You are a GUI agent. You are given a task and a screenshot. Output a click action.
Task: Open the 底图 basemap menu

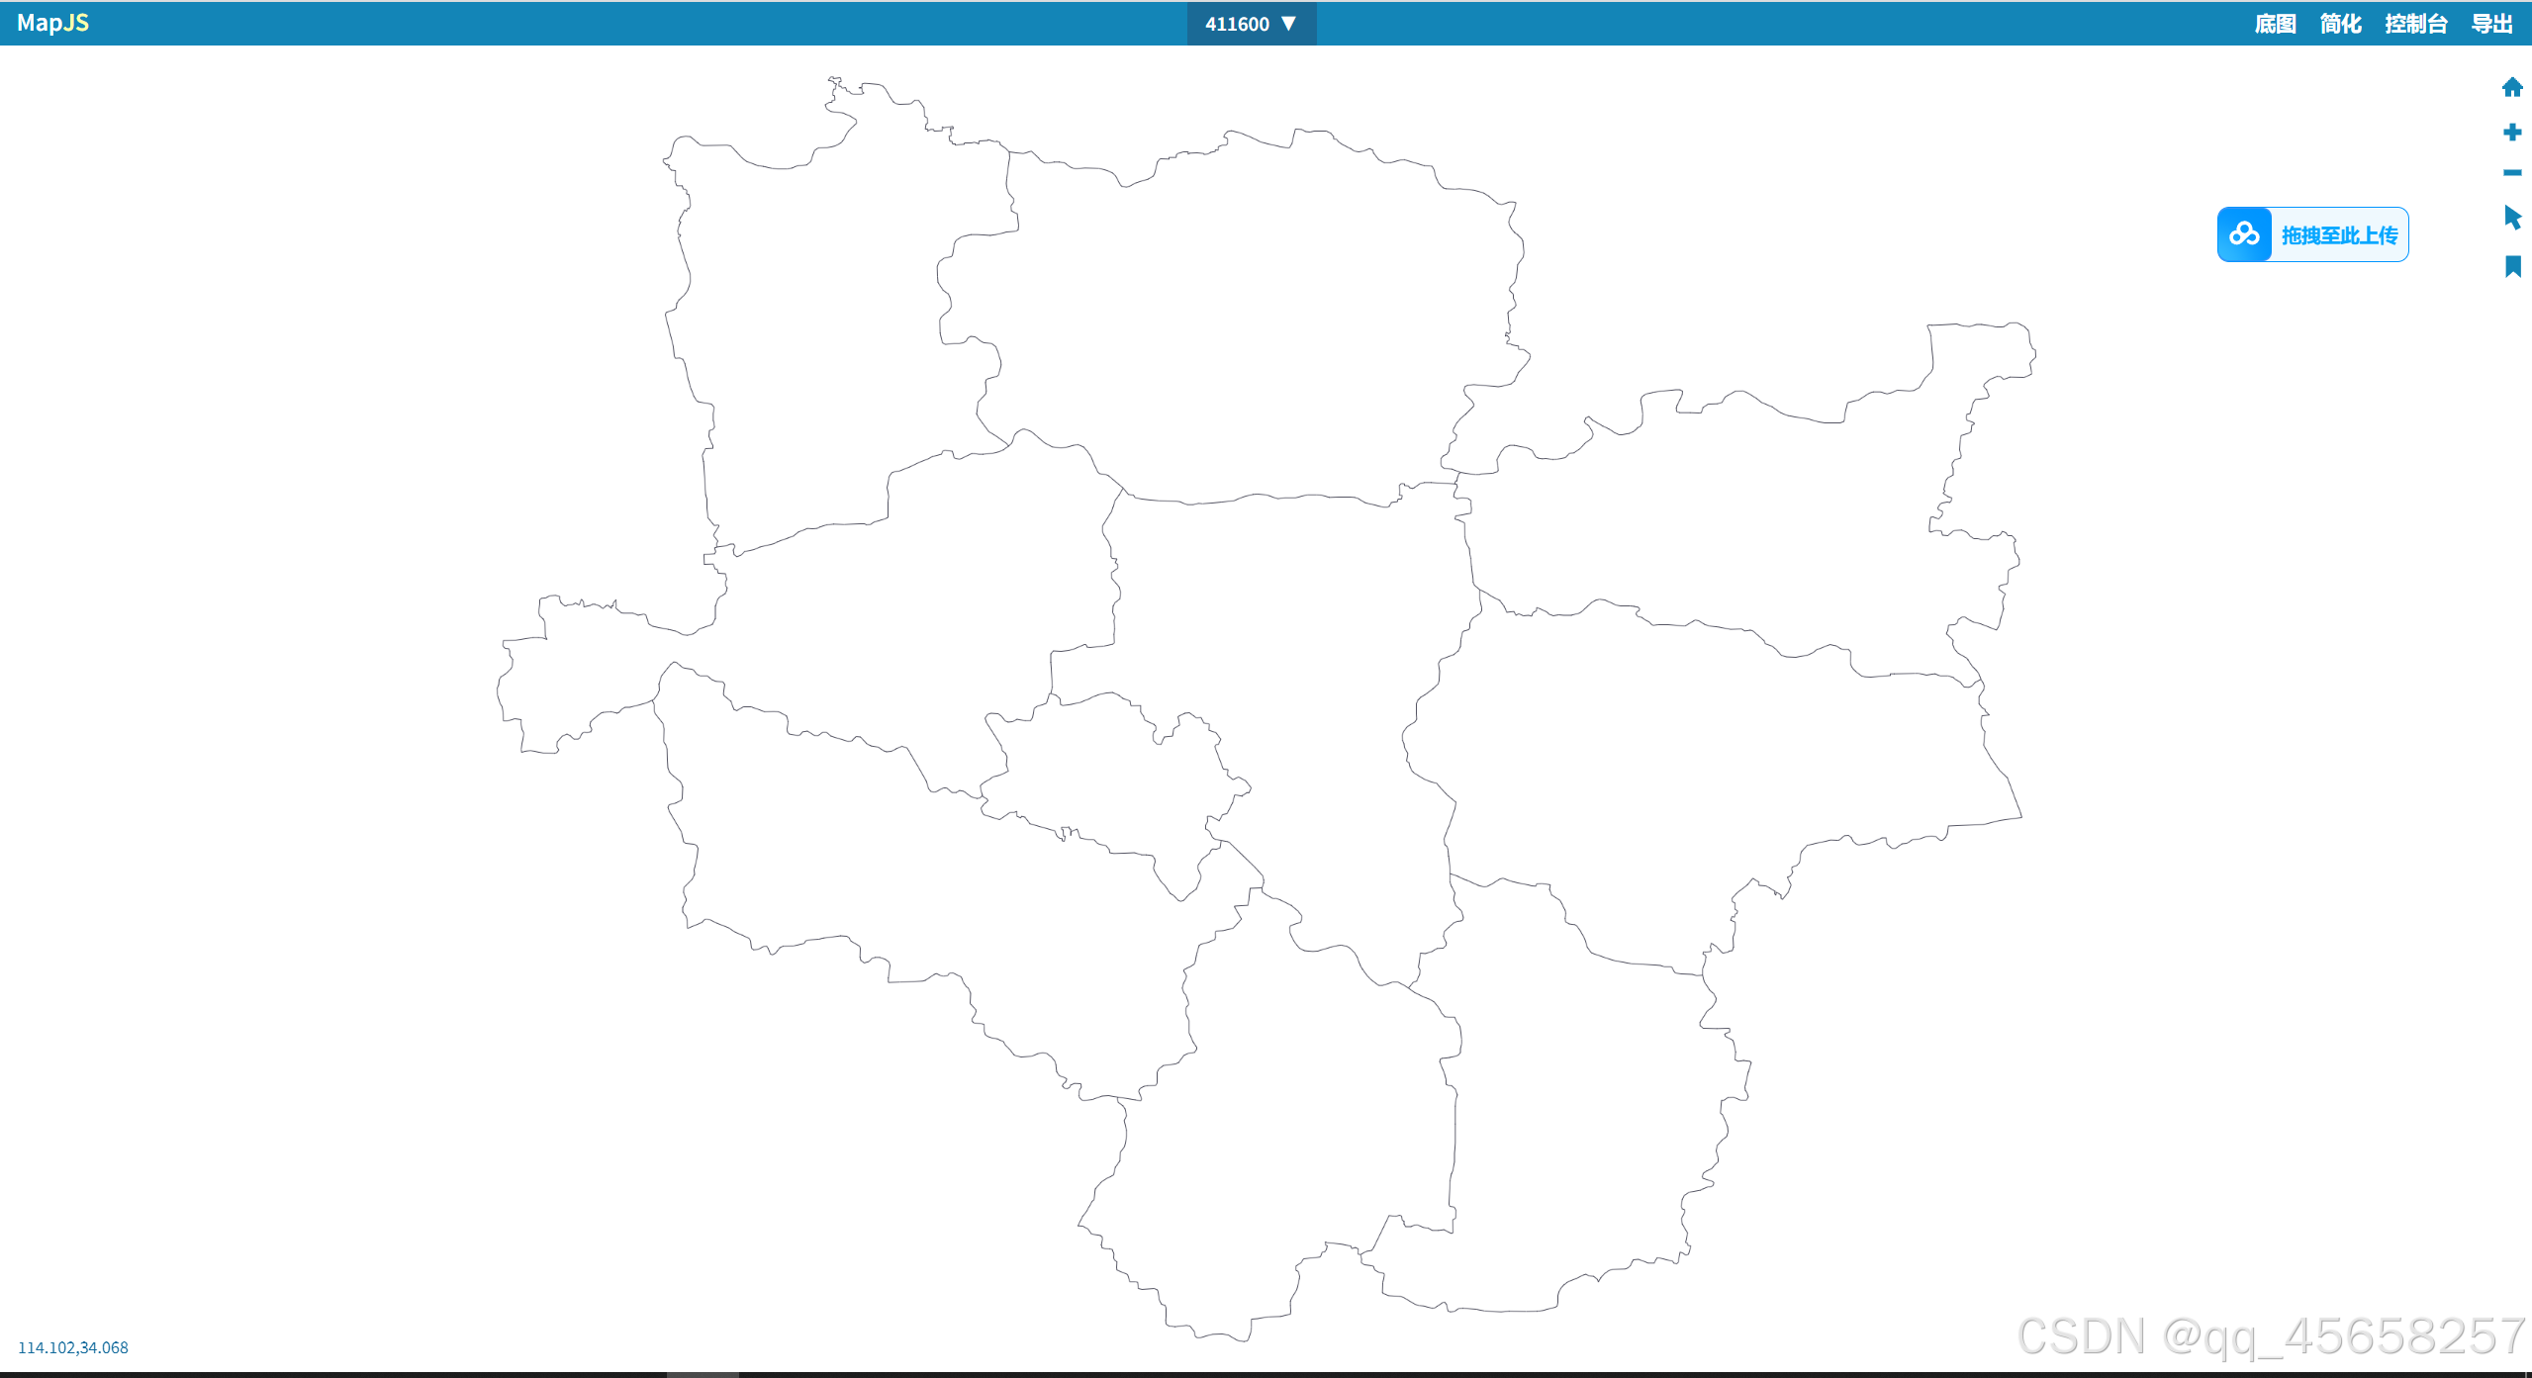point(2275,24)
